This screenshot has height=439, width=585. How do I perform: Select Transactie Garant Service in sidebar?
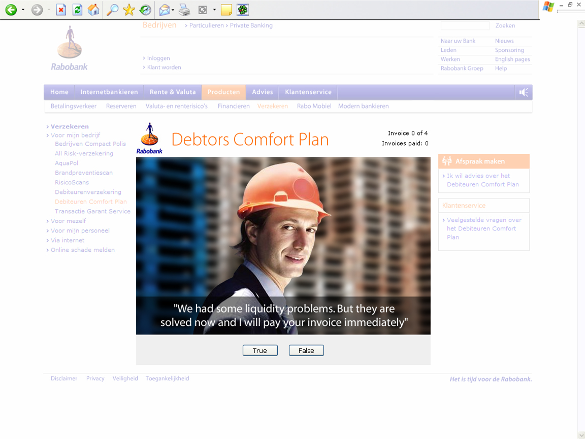(x=92, y=212)
